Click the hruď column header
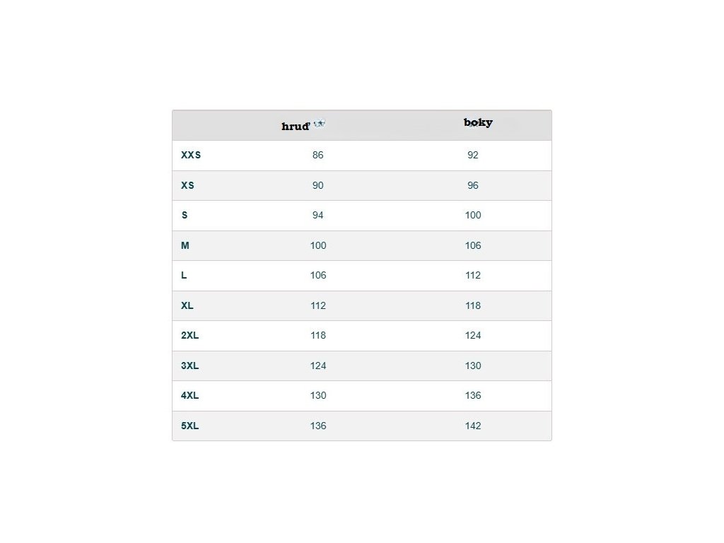The image size is (724, 543). pos(296,127)
